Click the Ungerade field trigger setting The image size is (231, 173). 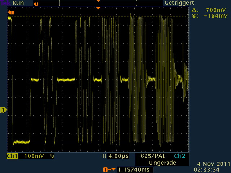162,163
